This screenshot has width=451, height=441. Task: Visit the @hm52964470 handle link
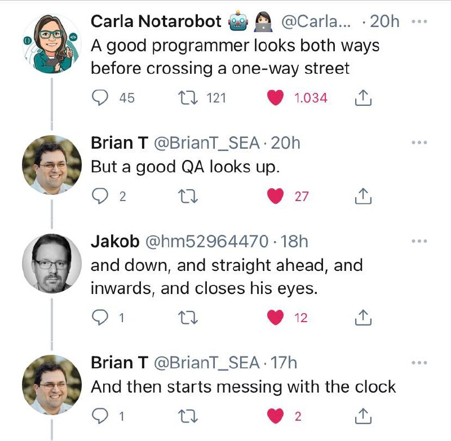click(x=207, y=242)
